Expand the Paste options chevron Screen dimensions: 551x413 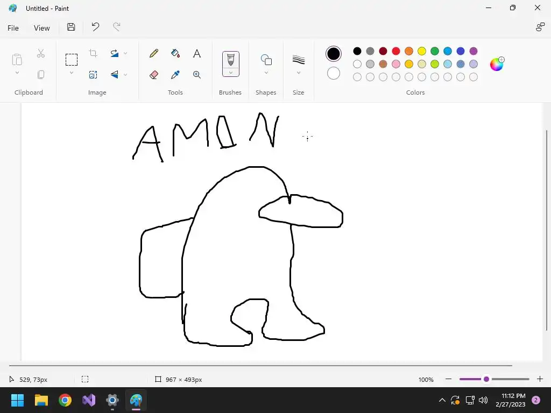pos(17,73)
